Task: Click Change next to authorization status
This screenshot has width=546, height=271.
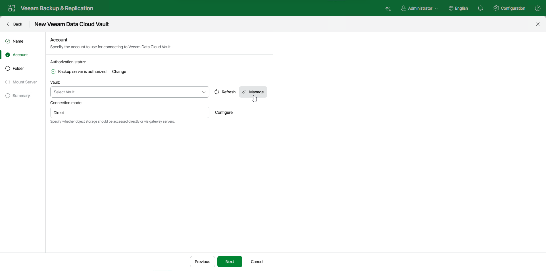Action: pyautogui.click(x=119, y=72)
